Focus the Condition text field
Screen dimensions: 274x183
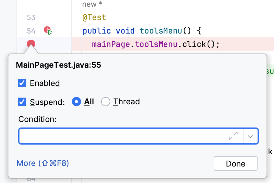122,136
